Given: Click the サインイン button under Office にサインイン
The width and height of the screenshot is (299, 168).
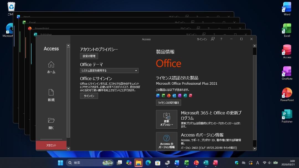Looking at the screenshot, I should pyautogui.click(x=89, y=96).
